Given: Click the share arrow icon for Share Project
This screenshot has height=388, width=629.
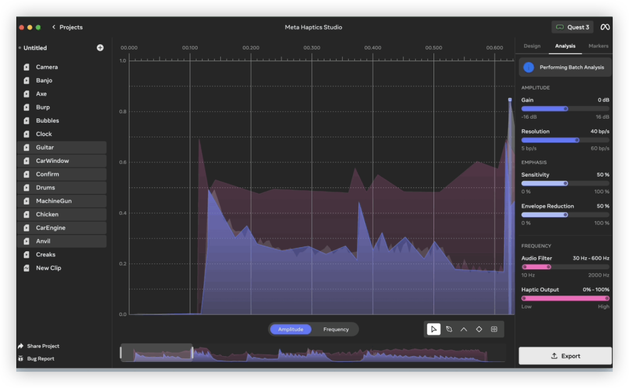Looking at the screenshot, I should [20, 346].
